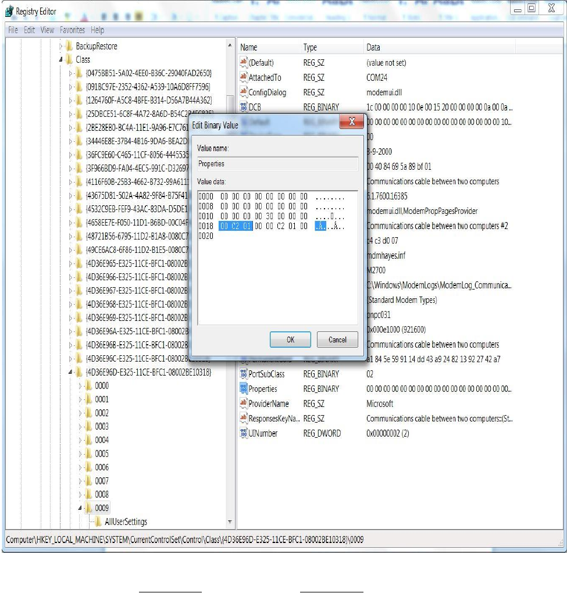Screen dimensions: 567x593
Task: Click the Data column header
Action: 440,47
